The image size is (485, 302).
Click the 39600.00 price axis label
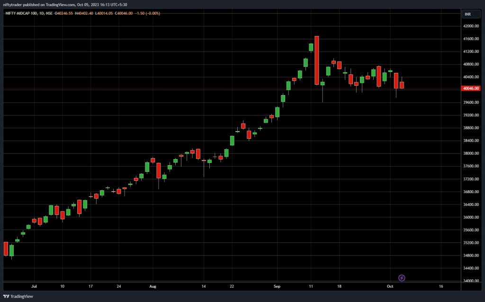click(x=471, y=102)
